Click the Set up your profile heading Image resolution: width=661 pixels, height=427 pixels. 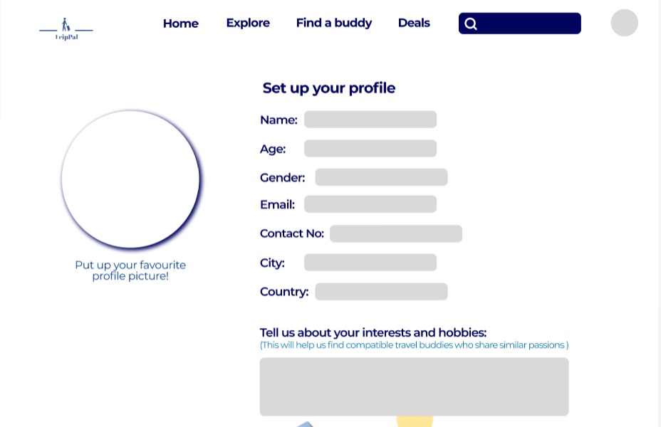tap(329, 88)
